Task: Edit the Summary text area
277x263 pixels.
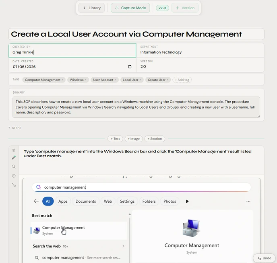Action: (x=136, y=107)
